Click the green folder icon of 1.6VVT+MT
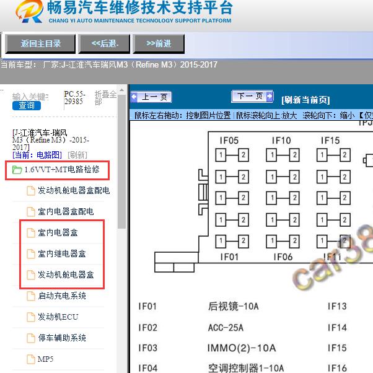 click(17, 170)
